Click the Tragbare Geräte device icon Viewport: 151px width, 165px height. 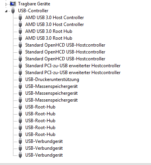click(x=13, y=4)
